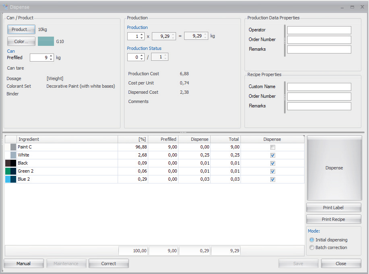The width and height of the screenshot is (369, 274).
Task: Click the G10 color swatch
Action: tap(46, 41)
